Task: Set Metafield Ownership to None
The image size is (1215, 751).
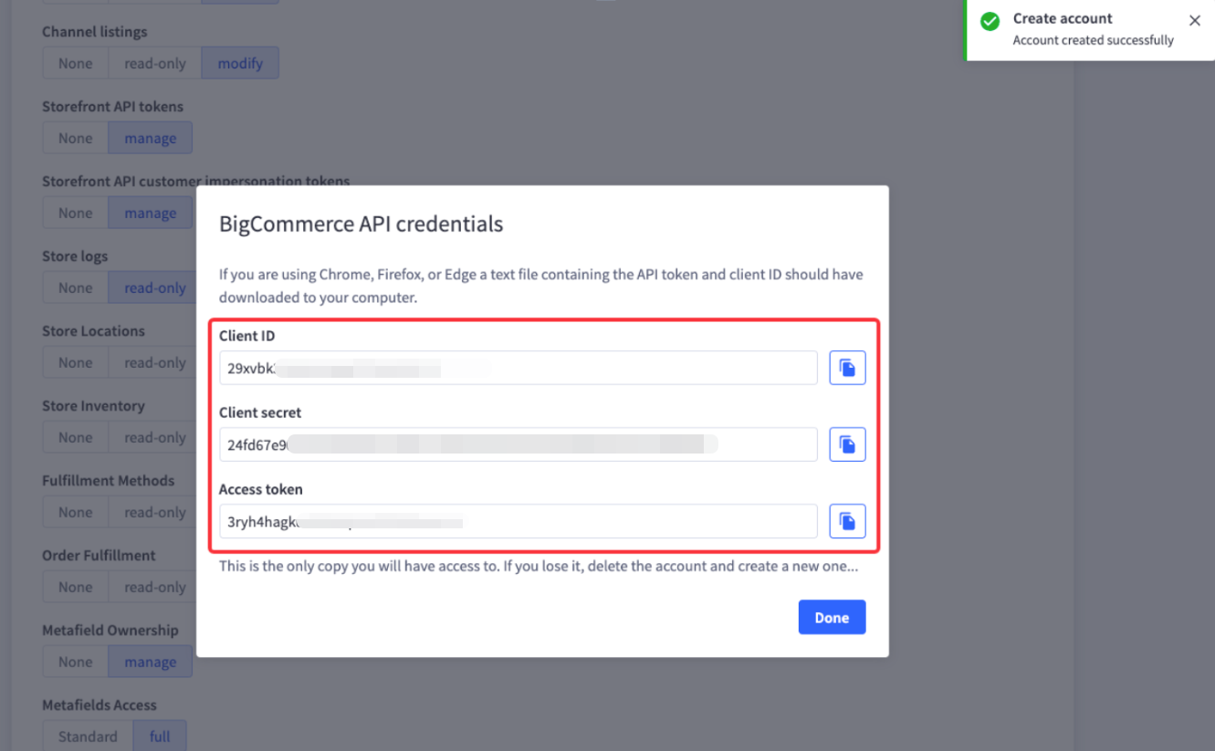Action: point(75,662)
